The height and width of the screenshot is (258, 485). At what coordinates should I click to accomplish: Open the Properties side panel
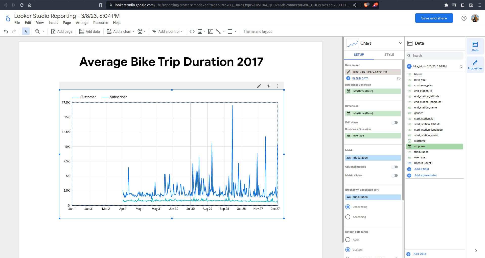tap(475, 65)
